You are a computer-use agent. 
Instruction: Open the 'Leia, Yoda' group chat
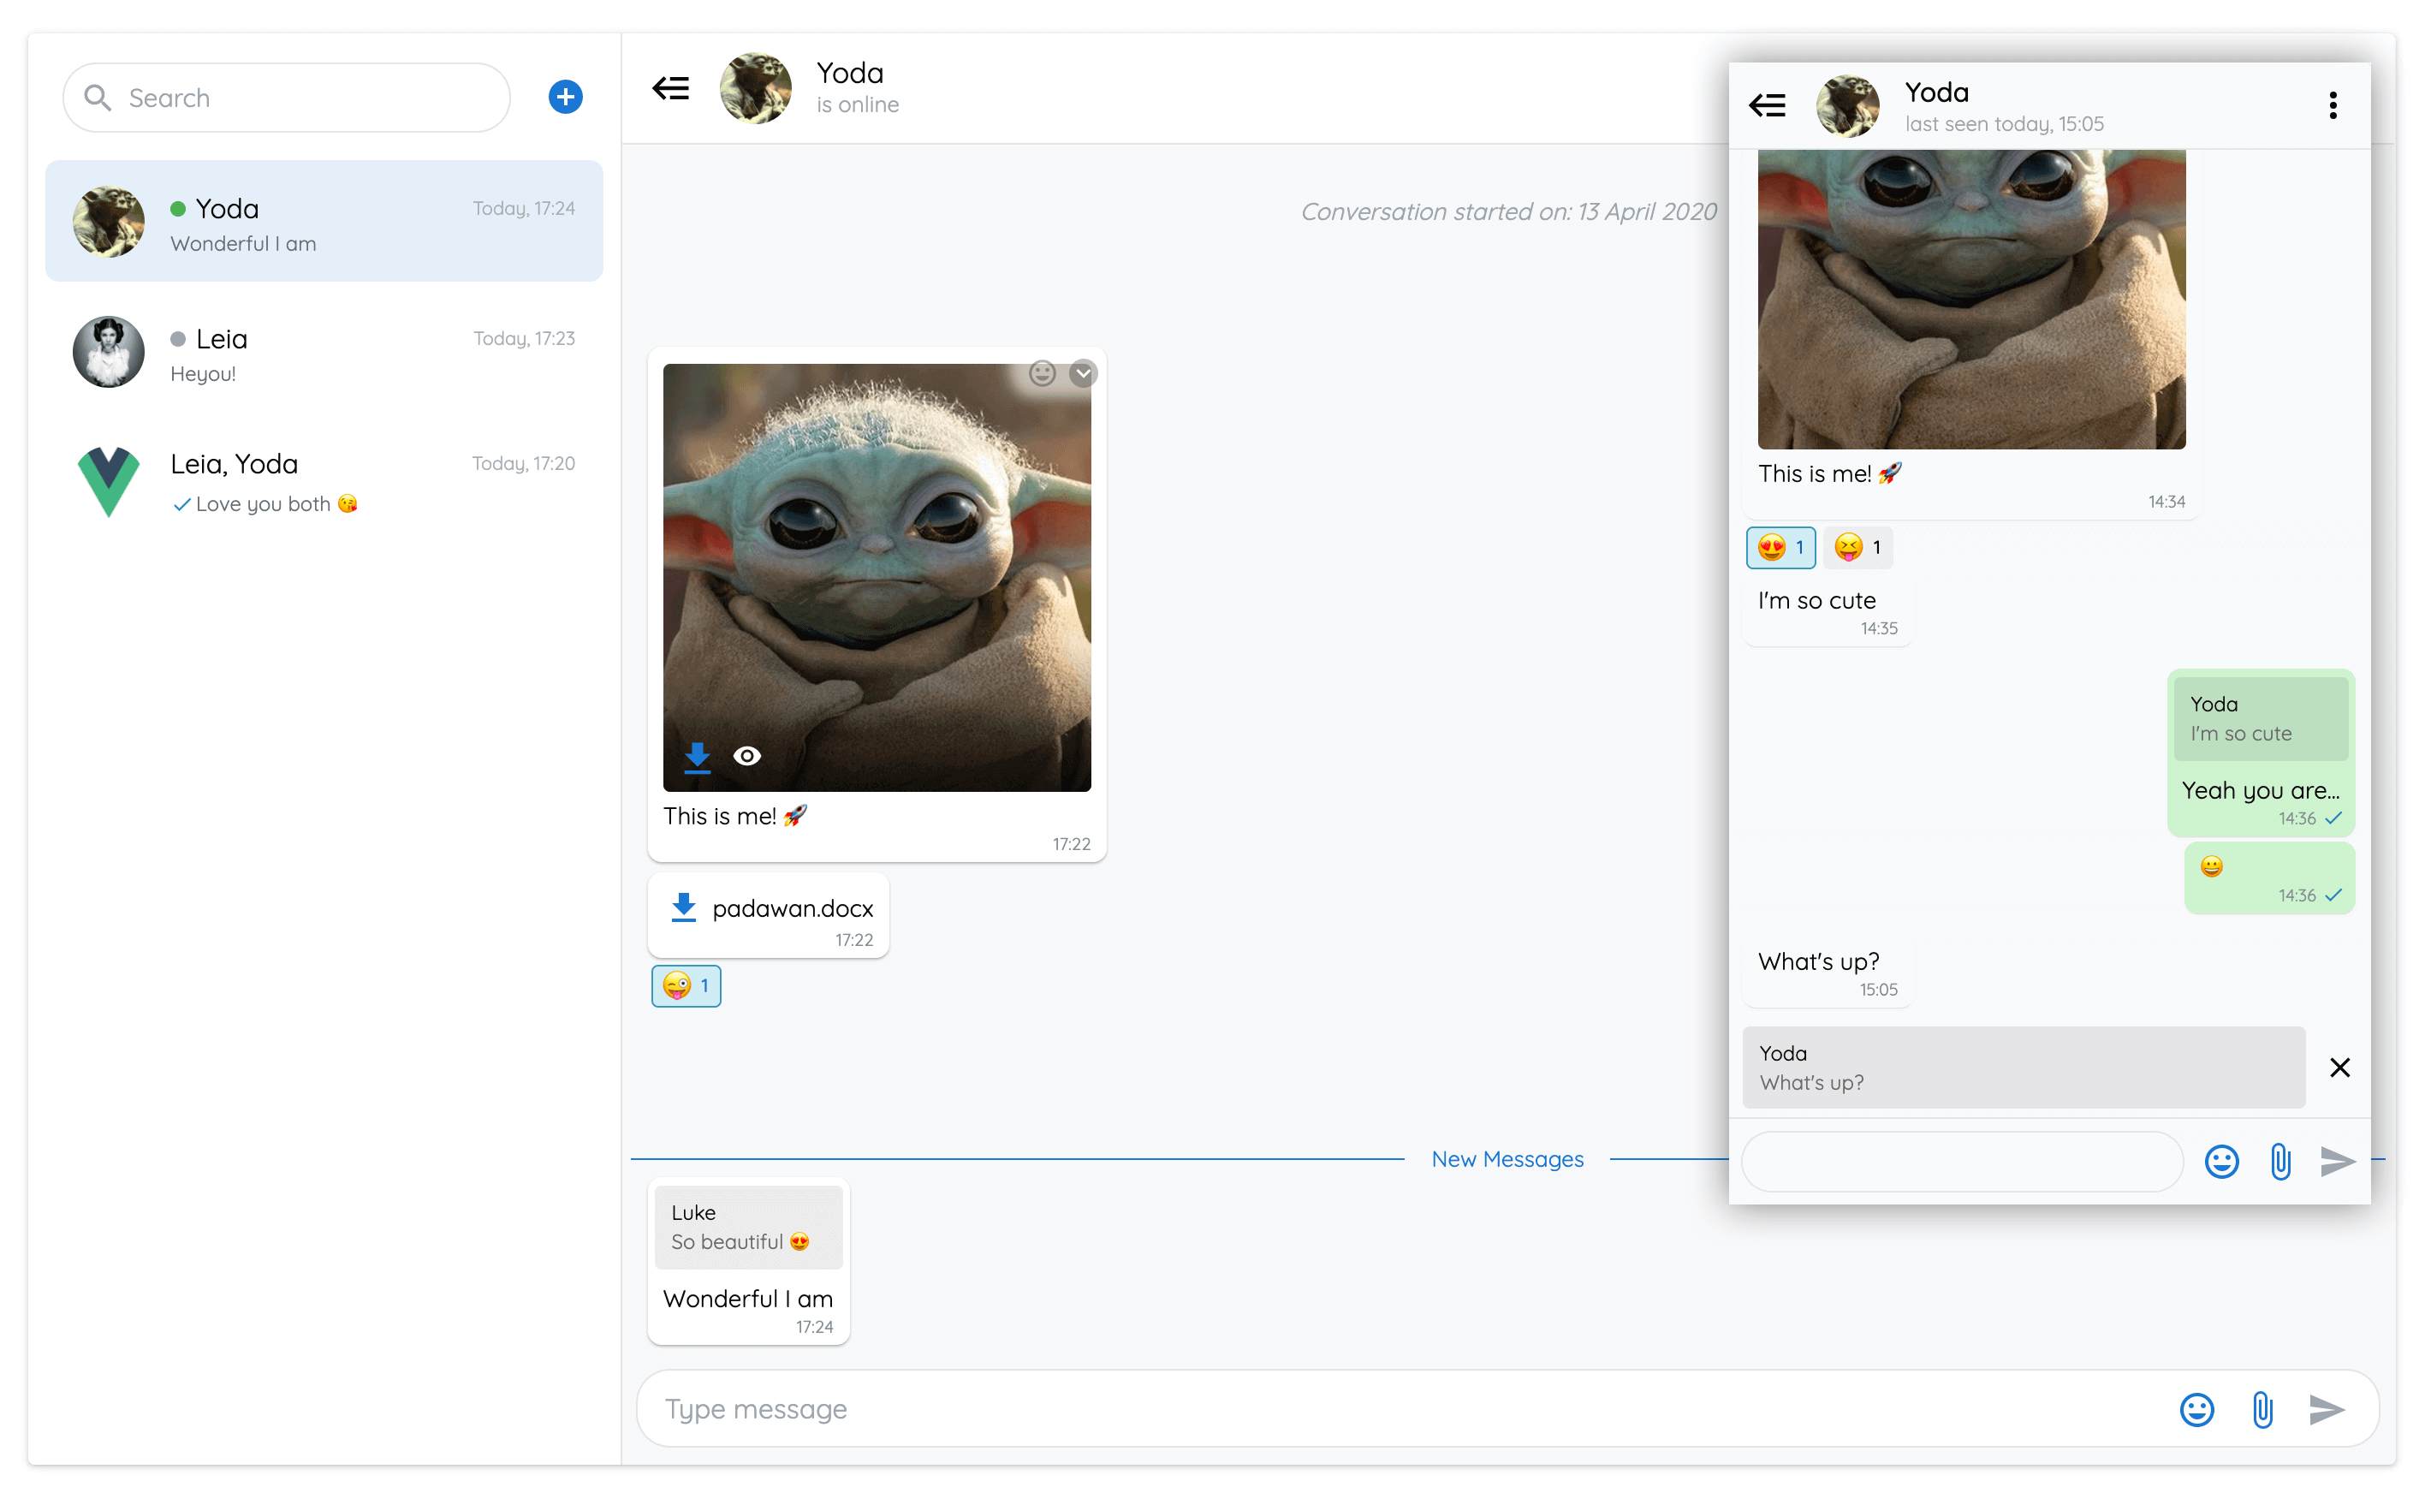323,481
